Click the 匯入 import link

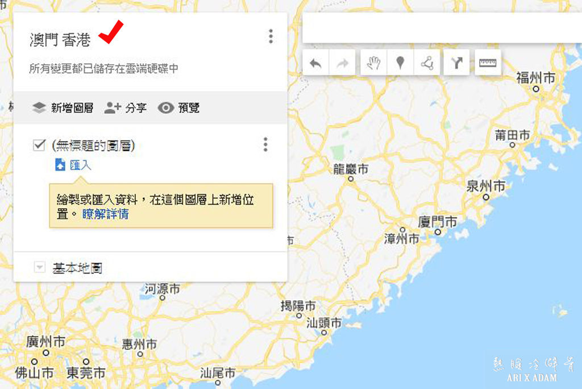point(80,165)
